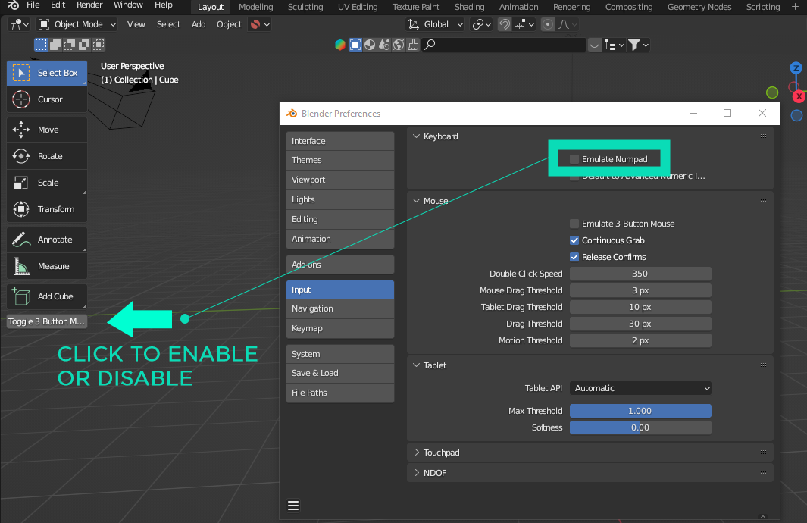
Task: Activate the Cursor tool
Action: point(47,99)
